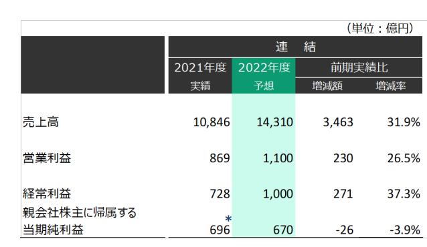Viewport: 427px width, 247px height.
Task: Select the 経常利益 row label
Action: point(47,194)
